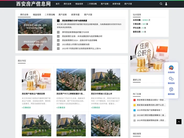Image resolution: width=184 pixels, height=138 pixels.
Task: Open thumbnail 西安新房成交量走势 市场变迁
Action: (x=35, y=26)
